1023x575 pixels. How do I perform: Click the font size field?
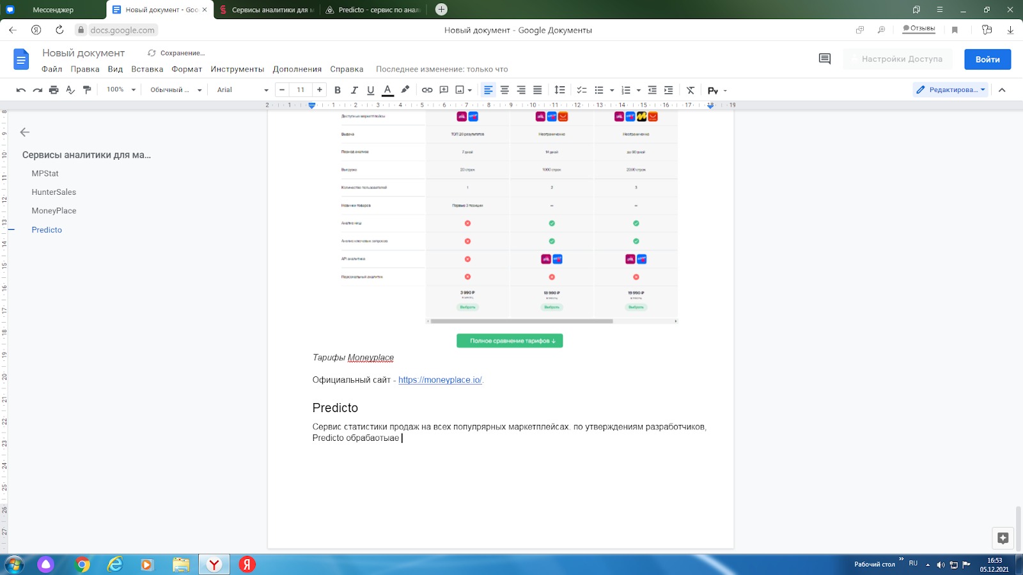[x=301, y=90]
